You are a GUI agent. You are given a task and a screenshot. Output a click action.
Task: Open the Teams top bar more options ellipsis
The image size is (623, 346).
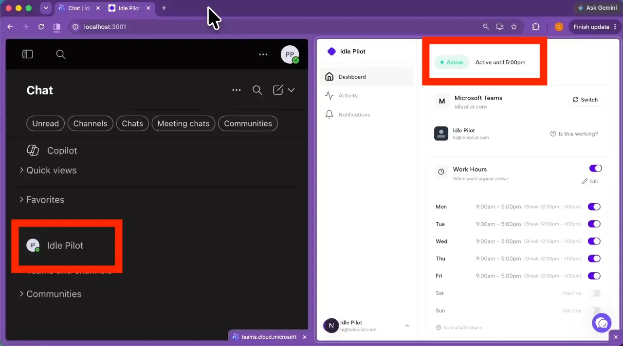(x=263, y=54)
